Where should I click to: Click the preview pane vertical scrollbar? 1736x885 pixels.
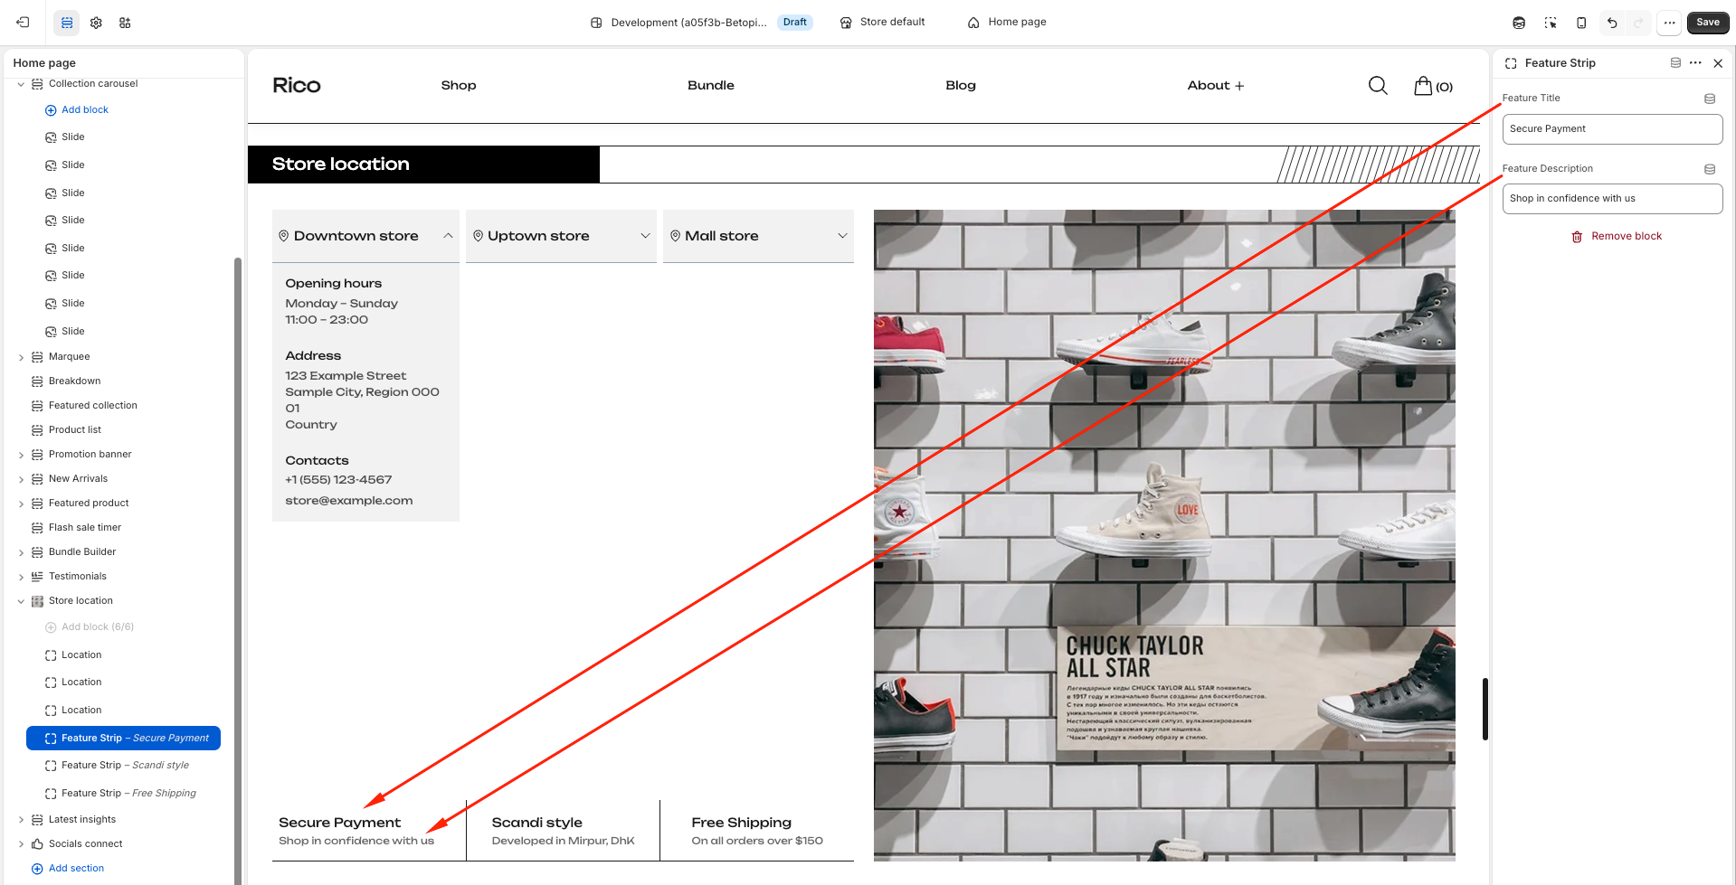point(1485,709)
